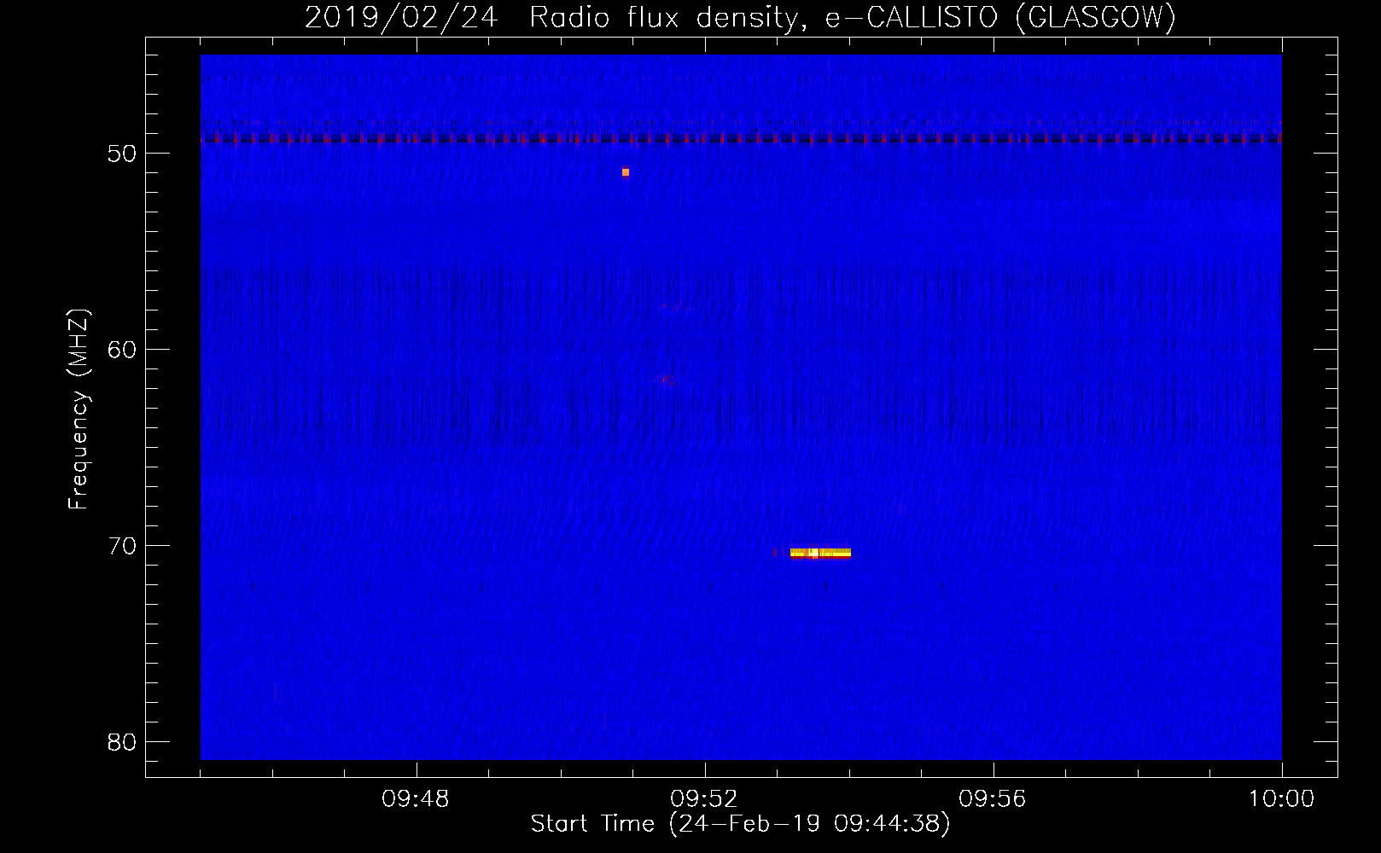
Task: Click the 70 frequency tick label
Action: point(122,546)
